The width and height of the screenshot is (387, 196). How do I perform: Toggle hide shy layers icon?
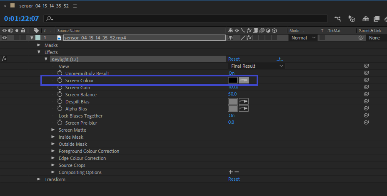coord(365,19)
